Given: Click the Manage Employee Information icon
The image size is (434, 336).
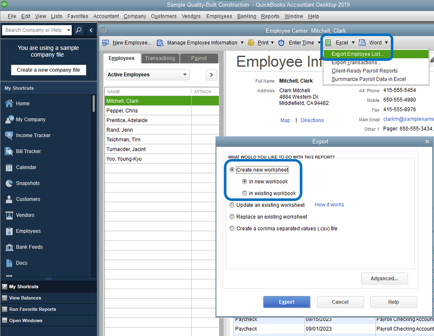Looking at the screenshot, I should point(160,43).
